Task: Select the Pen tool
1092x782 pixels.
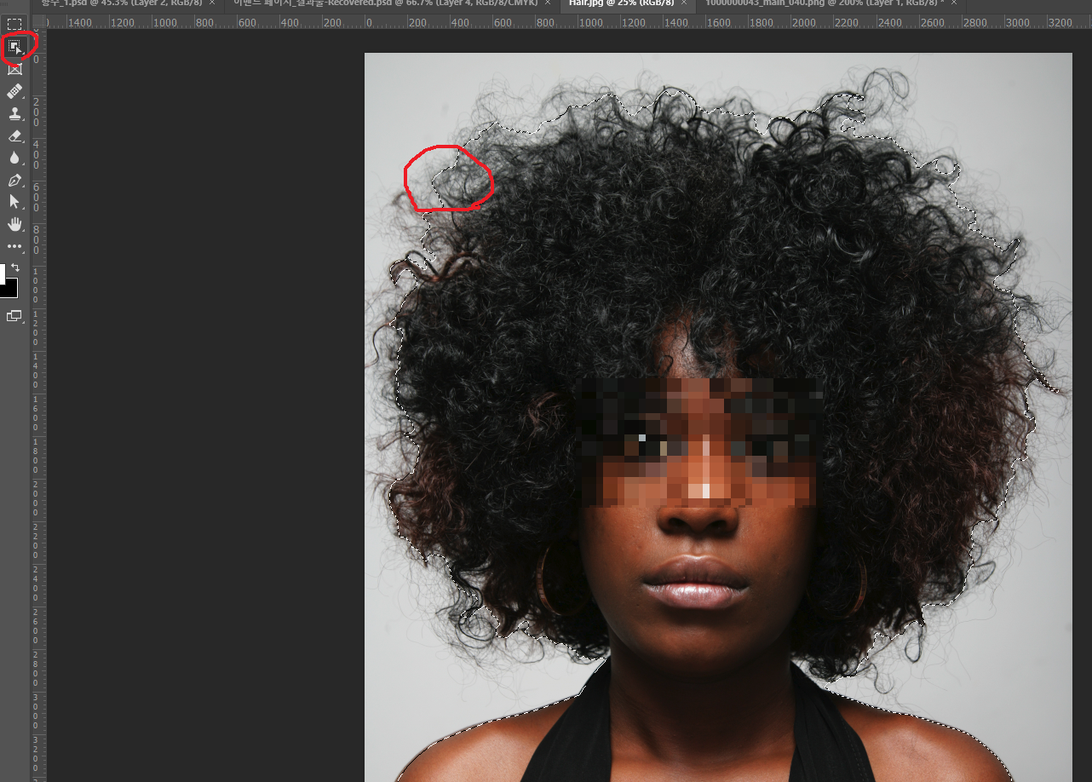Action: 14,180
